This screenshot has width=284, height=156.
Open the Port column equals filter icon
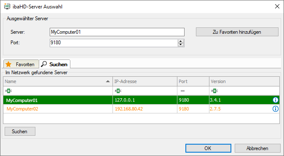tap(182, 91)
